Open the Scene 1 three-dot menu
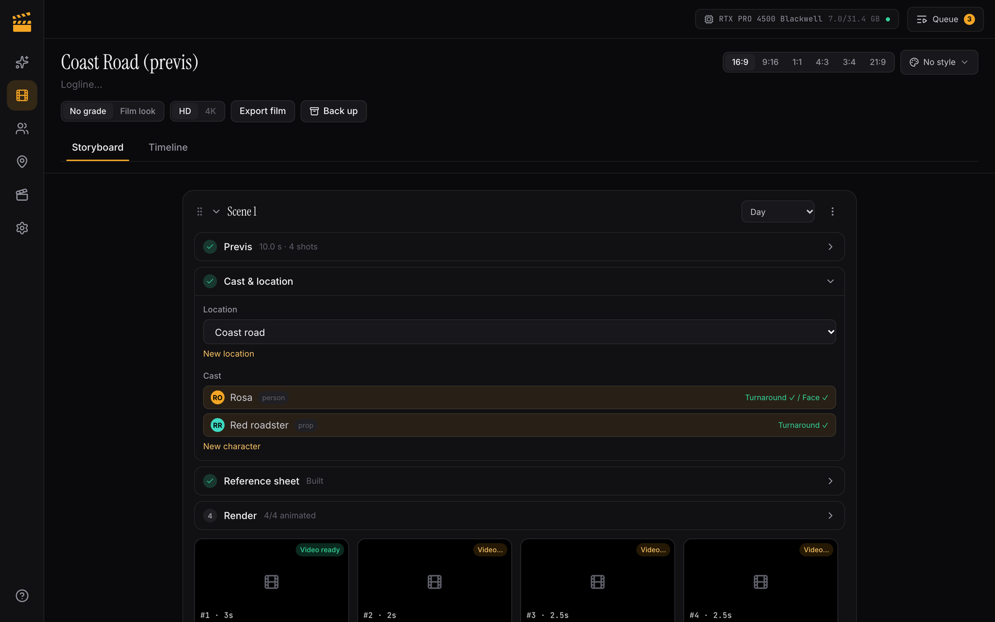This screenshot has height=622, width=995. [832, 211]
